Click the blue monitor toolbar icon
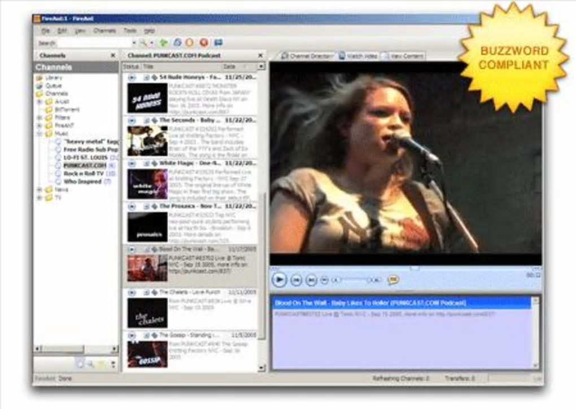The height and width of the screenshot is (409, 576). click(x=218, y=42)
